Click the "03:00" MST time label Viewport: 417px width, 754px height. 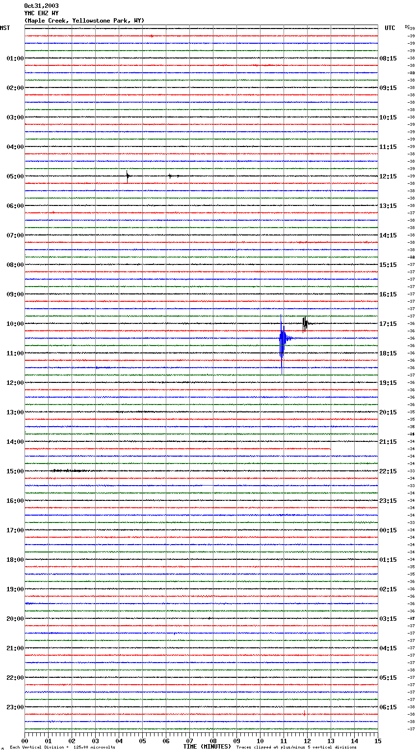click(15, 117)
